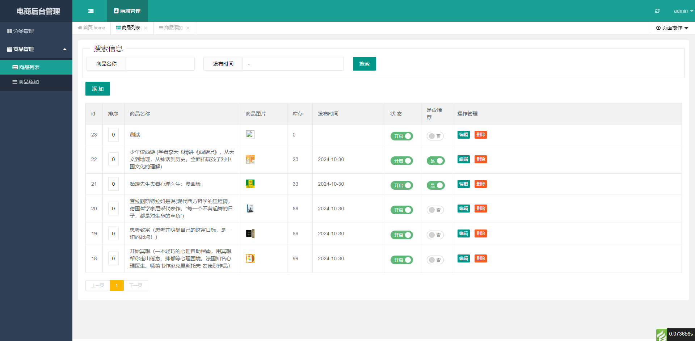
Task: Toggle 开启 status for product 23
Action: pyautogui.click(x=402, y=136)
